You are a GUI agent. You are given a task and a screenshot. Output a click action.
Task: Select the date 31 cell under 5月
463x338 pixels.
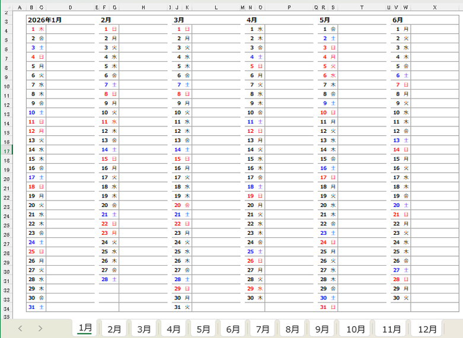[324, 307]
